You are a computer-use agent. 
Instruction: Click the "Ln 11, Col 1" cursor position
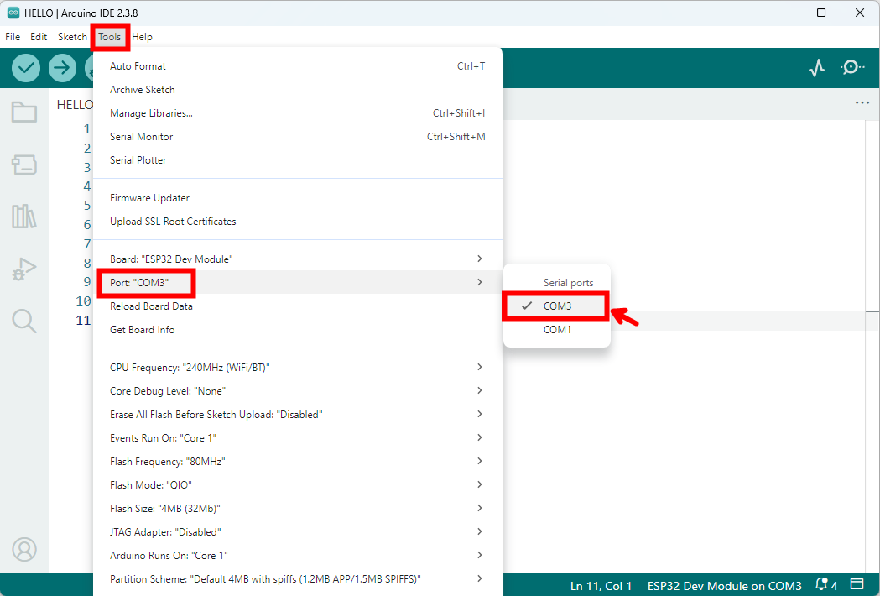click(601, 586)
